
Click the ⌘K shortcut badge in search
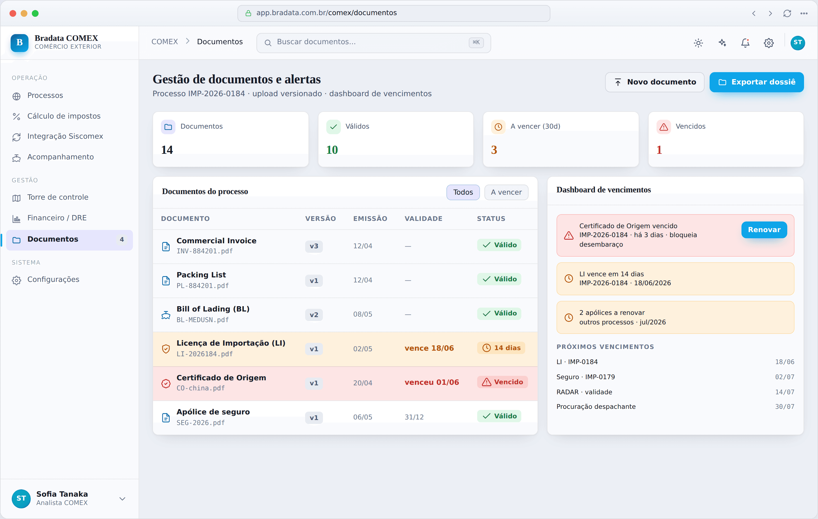pyautogui.click(x=476, y=43)
